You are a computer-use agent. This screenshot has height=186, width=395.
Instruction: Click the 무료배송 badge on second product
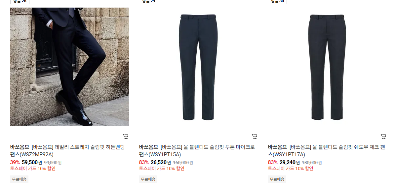pos(148,179)
